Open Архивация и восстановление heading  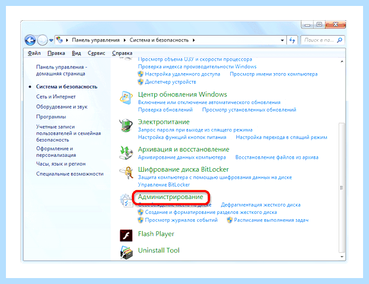point(183,149)
